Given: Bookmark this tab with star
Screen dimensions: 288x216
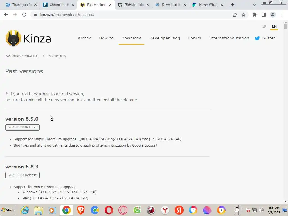Looking at the screenshot, I should 244,15.
